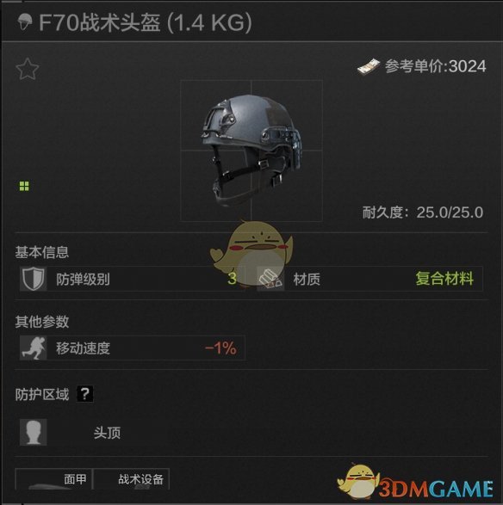Click the 移动速度 -1% row
503x505 pixels.
tap(132, 348)
